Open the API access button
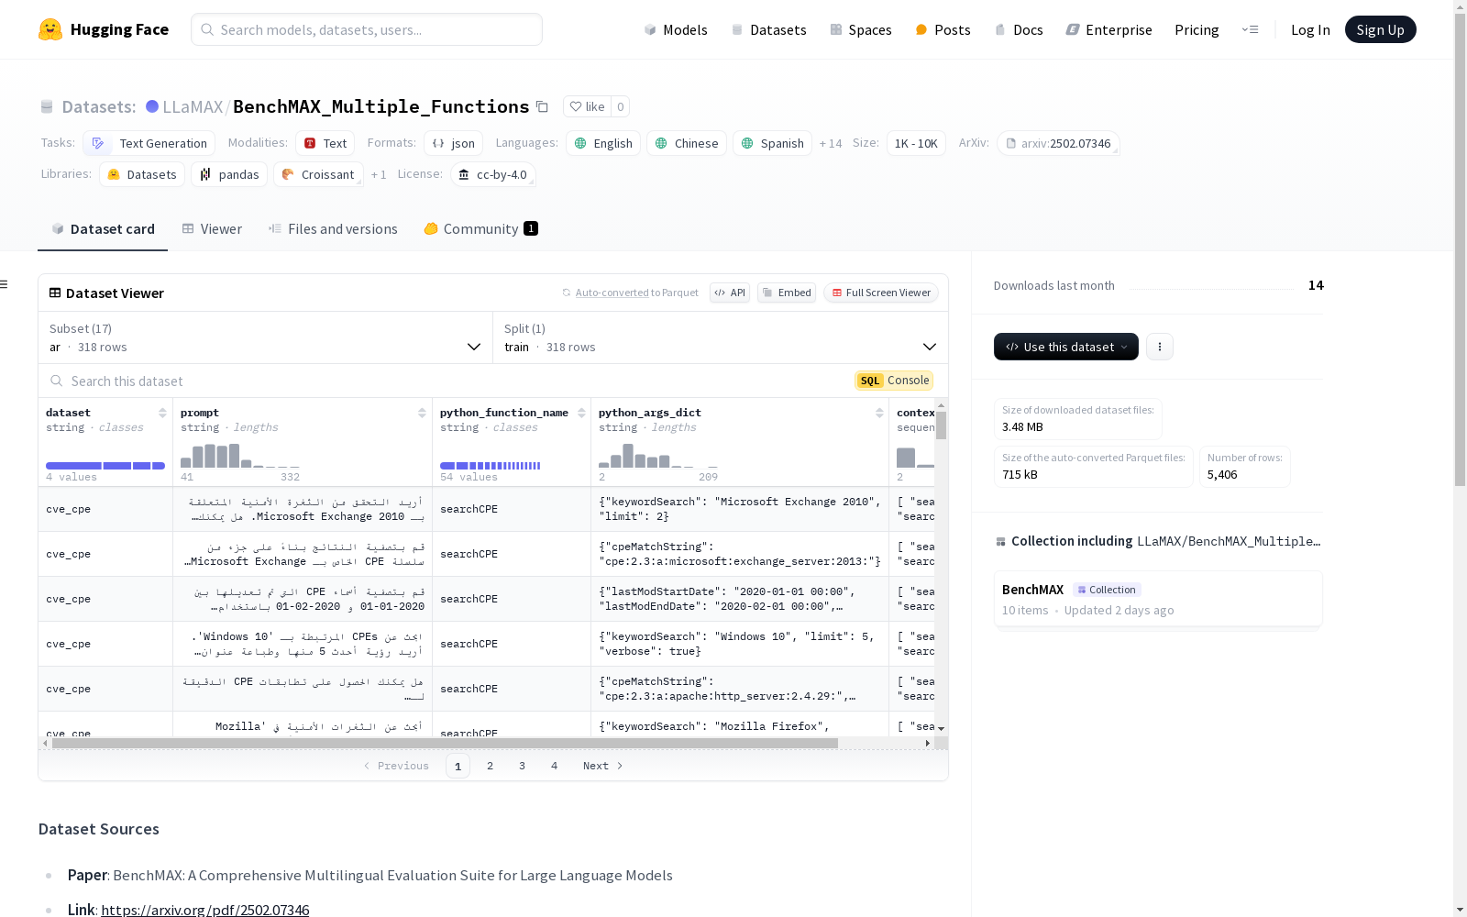Screen dimensions: 1467x917 pyautogui.click(x=730, y=293)
